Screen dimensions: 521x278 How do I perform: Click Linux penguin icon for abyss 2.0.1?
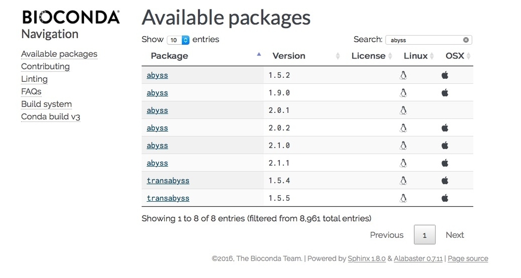[403, 110]
